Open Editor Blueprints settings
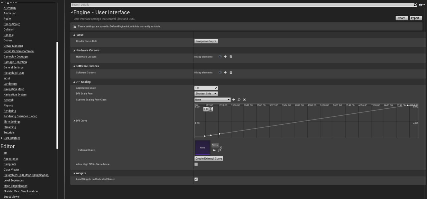Image resolution: width=427 pixels, height=199 pixels. click(10, 164)
